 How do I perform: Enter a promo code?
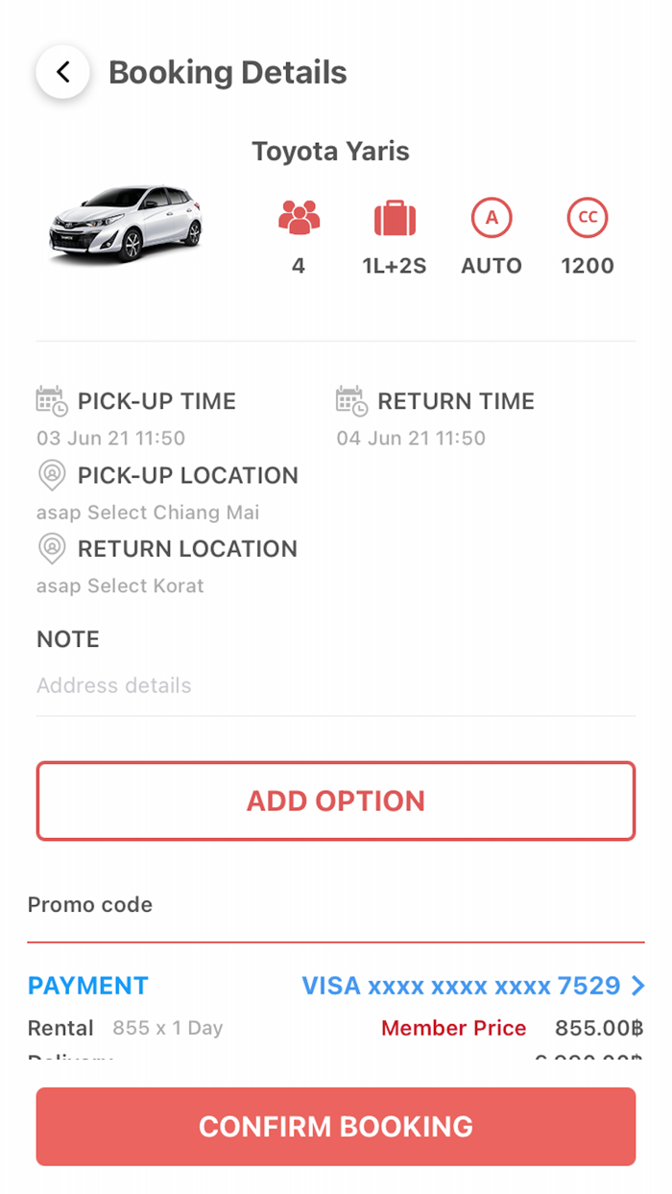[x=90, y=903]
